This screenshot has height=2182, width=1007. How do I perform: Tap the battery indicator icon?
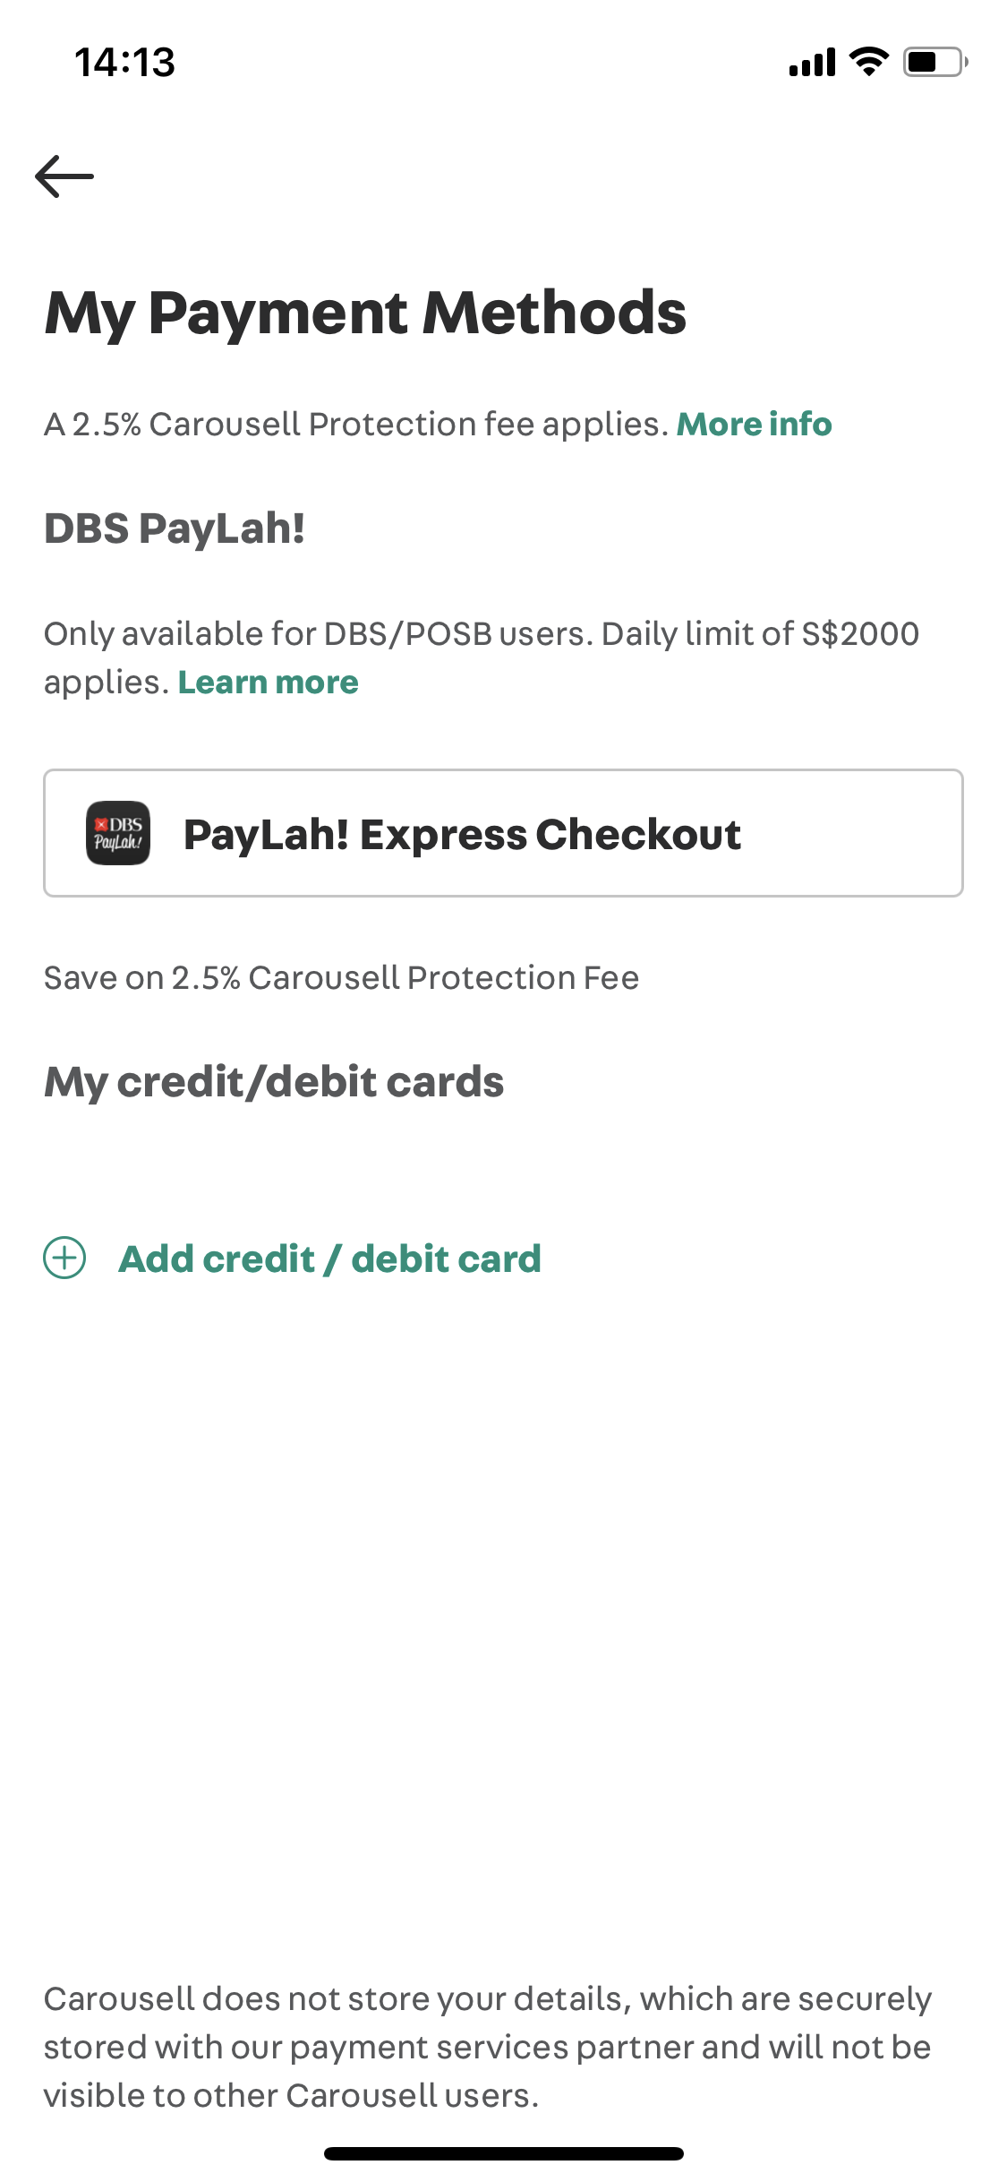point(935,62)
